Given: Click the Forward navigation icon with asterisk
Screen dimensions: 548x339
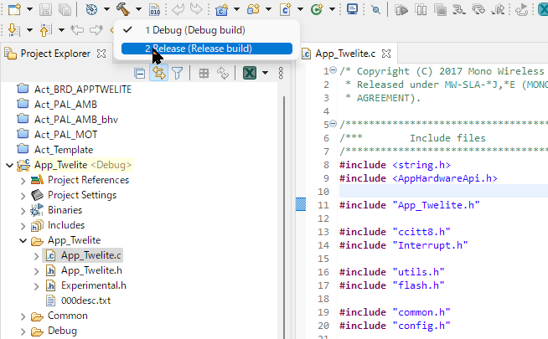Looking at the screenshot, I should tap(96, 30).
